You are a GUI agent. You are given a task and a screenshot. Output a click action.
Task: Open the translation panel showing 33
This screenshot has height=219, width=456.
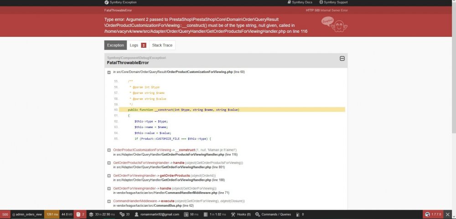tap(125, 214)
